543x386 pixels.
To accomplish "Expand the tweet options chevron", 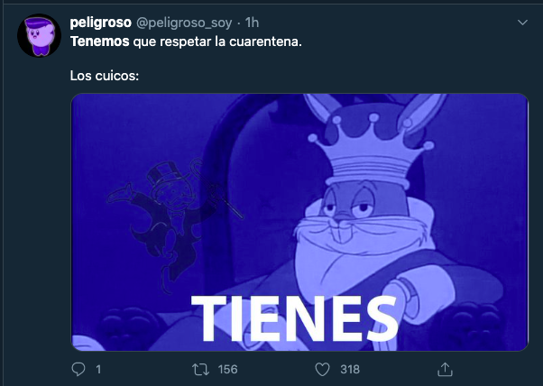I will click(x=522, y=23).
